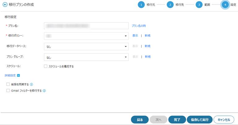
Task: Expand the 移行データベース dropdown
Action: (86, 46)
